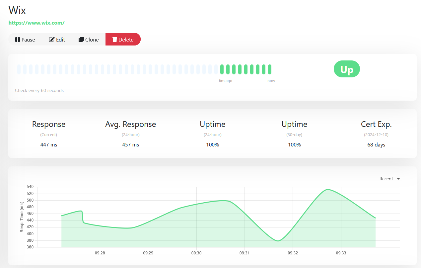Switch to Clone to duplicate this monitor
Screen dimensions: 421x268
click(x=88, y=40)
